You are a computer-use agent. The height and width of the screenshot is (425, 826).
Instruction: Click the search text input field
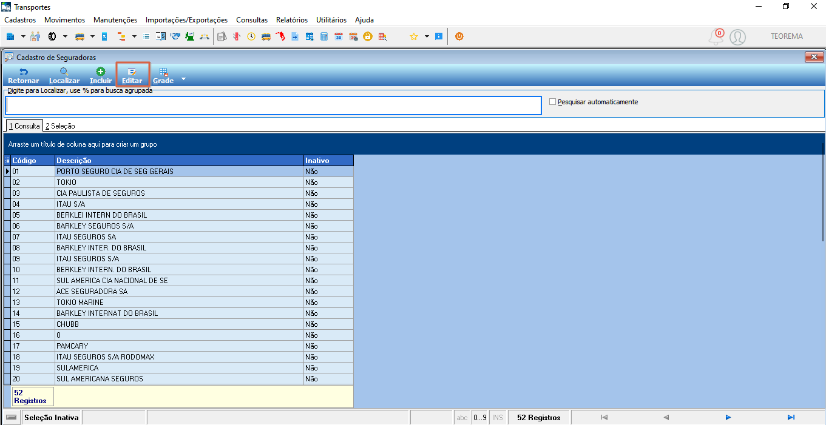(273, 105)
